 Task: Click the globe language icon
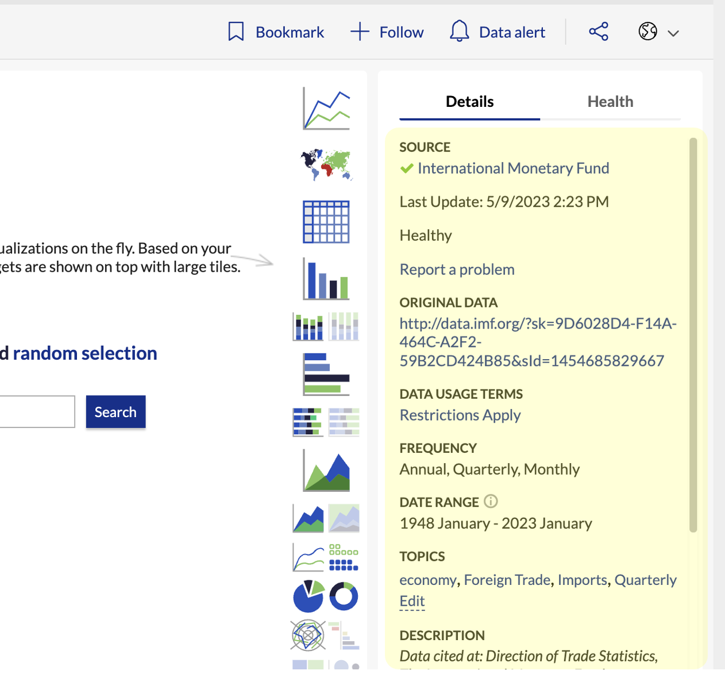[x=648, y=31]
